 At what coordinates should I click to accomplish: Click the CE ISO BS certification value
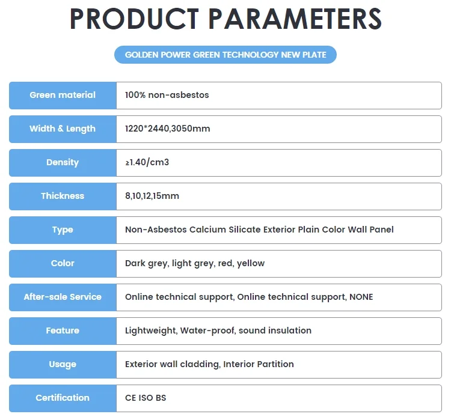(146, 398)
